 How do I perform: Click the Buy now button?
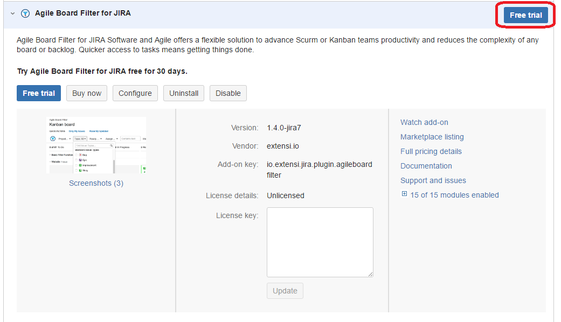(x=87, y=93)
